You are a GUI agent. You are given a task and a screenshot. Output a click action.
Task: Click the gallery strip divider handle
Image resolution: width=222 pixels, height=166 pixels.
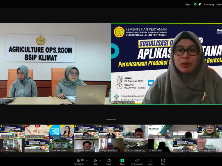111,120
